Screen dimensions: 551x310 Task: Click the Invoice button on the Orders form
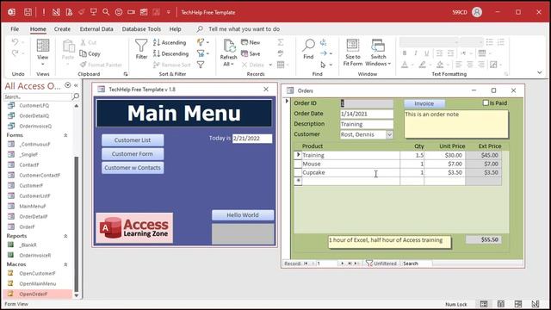coord(424,103)
